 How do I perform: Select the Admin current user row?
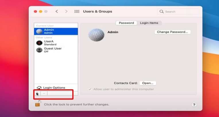[56, 31]
